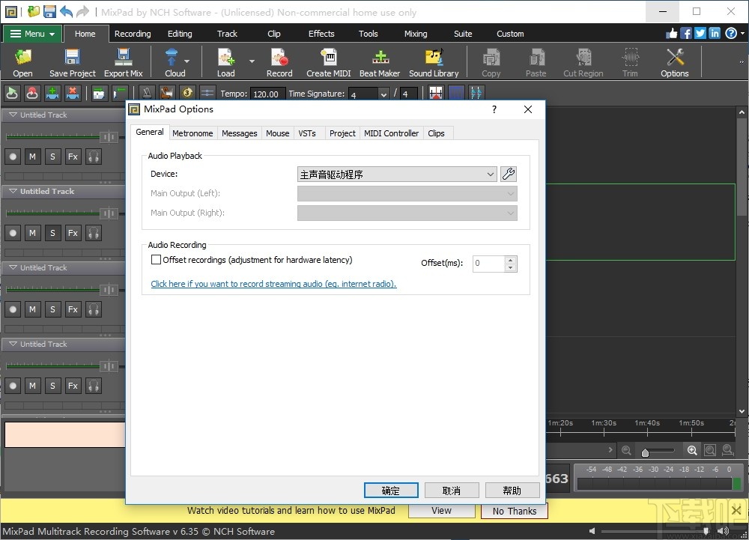
Task: Solo the second track with S button
Action: point(52,233)
